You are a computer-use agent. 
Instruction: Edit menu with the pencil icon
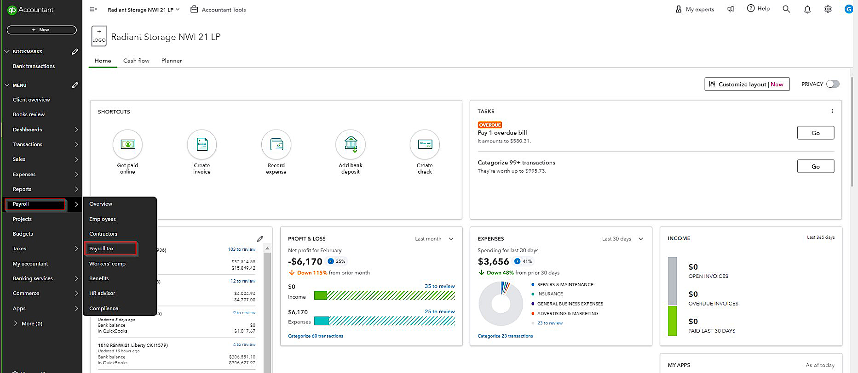click(75, 85)
